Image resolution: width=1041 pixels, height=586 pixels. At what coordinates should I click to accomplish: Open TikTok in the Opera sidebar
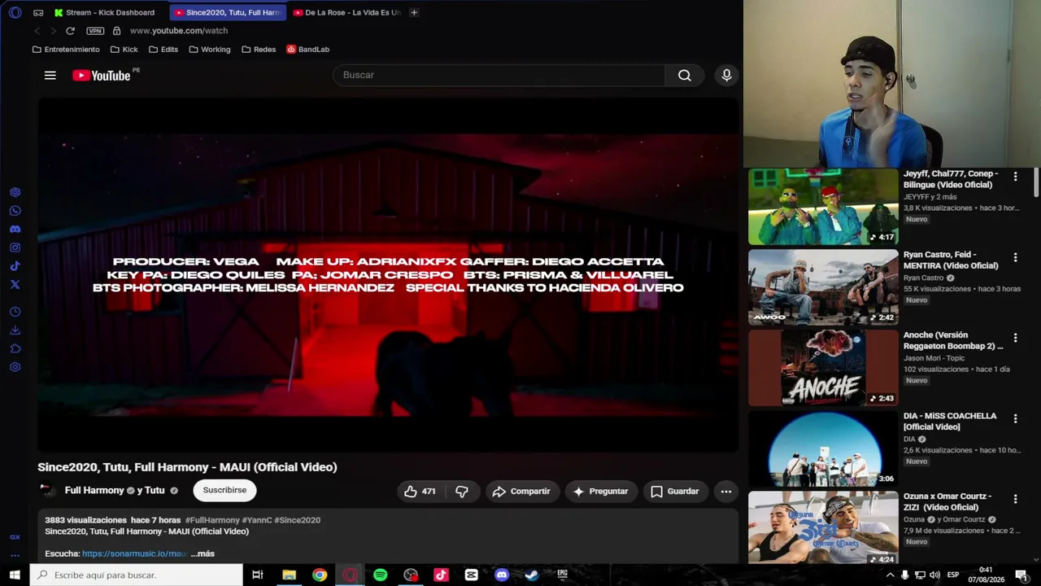tap(15, 266)
